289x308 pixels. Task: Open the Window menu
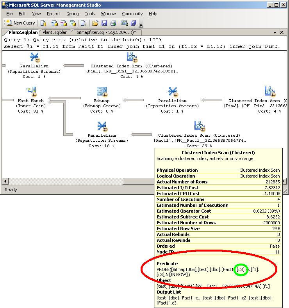click(x=108, y=14)
